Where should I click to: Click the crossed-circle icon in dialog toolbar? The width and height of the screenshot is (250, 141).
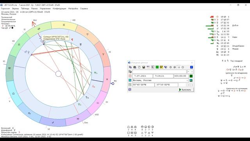tap(175, 67)
